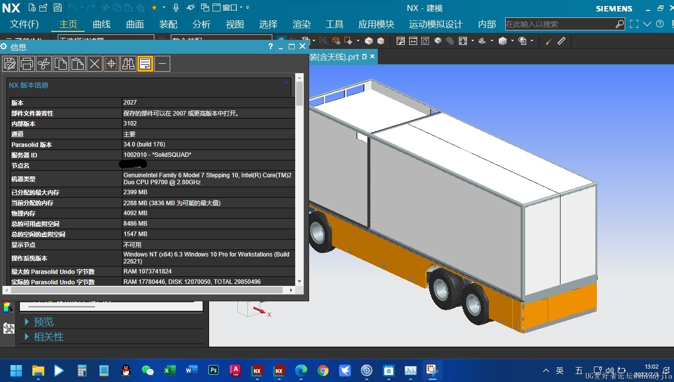Open the 文件(F) menu

point(24,24)
